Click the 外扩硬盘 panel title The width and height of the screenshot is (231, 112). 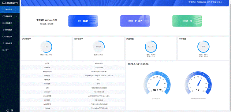(182, 39)
